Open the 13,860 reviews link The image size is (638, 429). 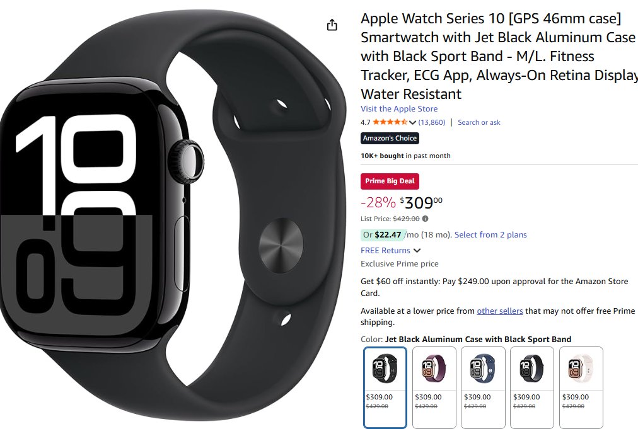point(432,122)
